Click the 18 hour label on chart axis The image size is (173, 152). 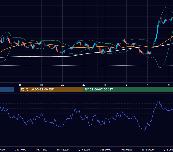pos(41,85)
